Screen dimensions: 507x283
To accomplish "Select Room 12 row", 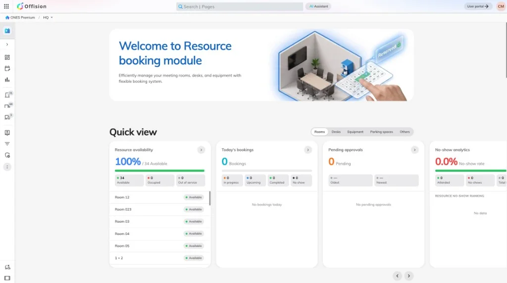I will click(x=160, y=197).
